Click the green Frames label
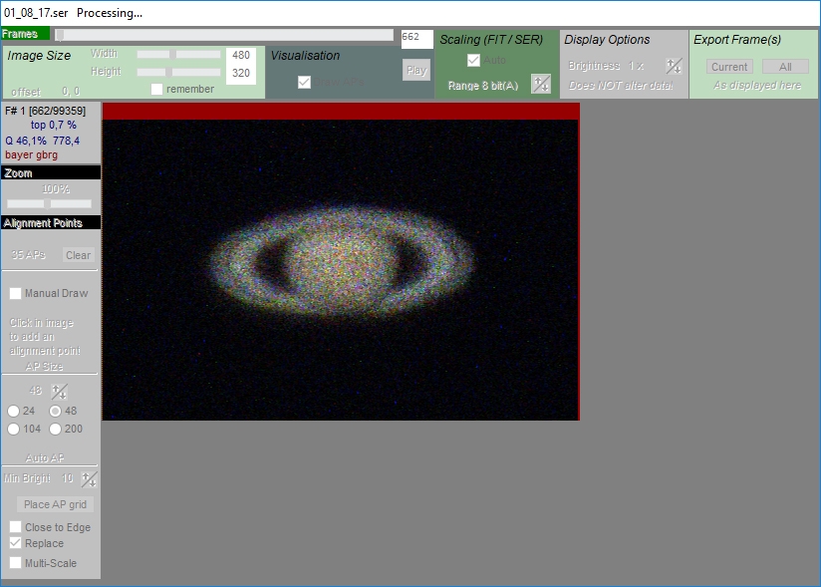 [x=25, y=34]
